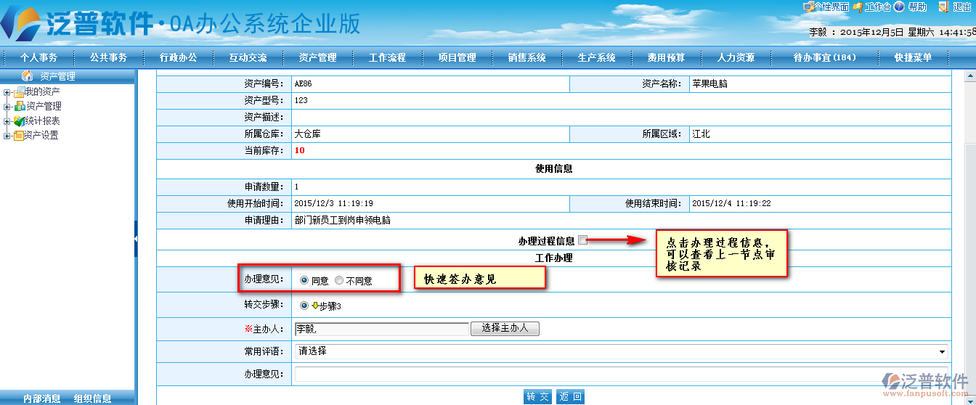The width and height of the screenshot is (976, 405).
Task: Click the 资产设置 notepad icon
Action: pyautogui.click(x=20, y=136)
